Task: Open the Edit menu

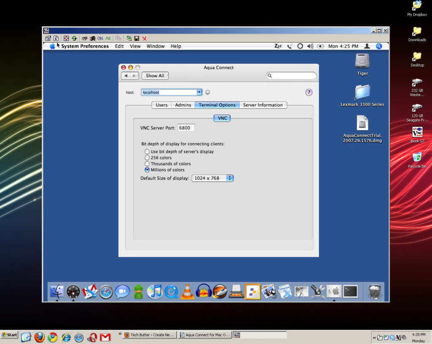Action: 119,46
